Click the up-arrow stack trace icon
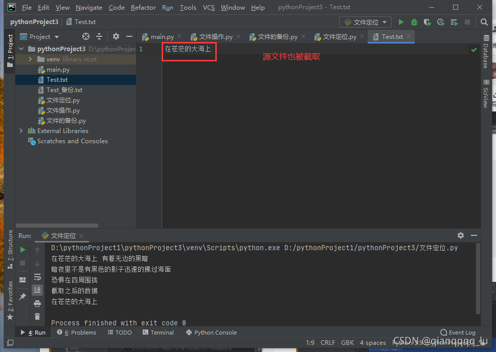The image size is (496, 352). (x=37, y=250)
